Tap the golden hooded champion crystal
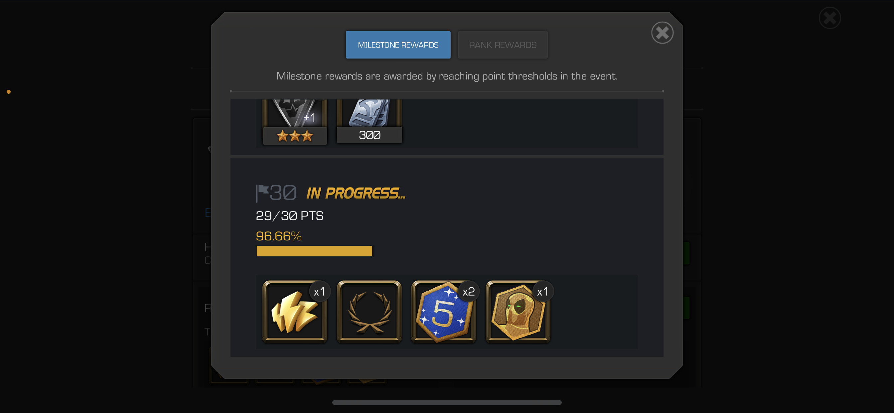 518,312
